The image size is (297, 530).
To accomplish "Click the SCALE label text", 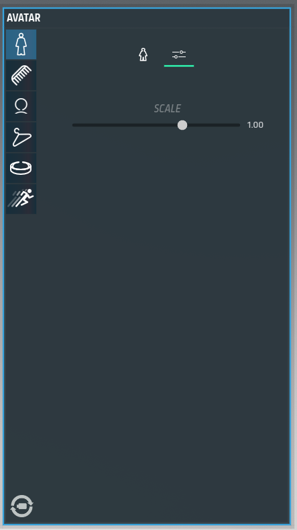I will [168, 108].
